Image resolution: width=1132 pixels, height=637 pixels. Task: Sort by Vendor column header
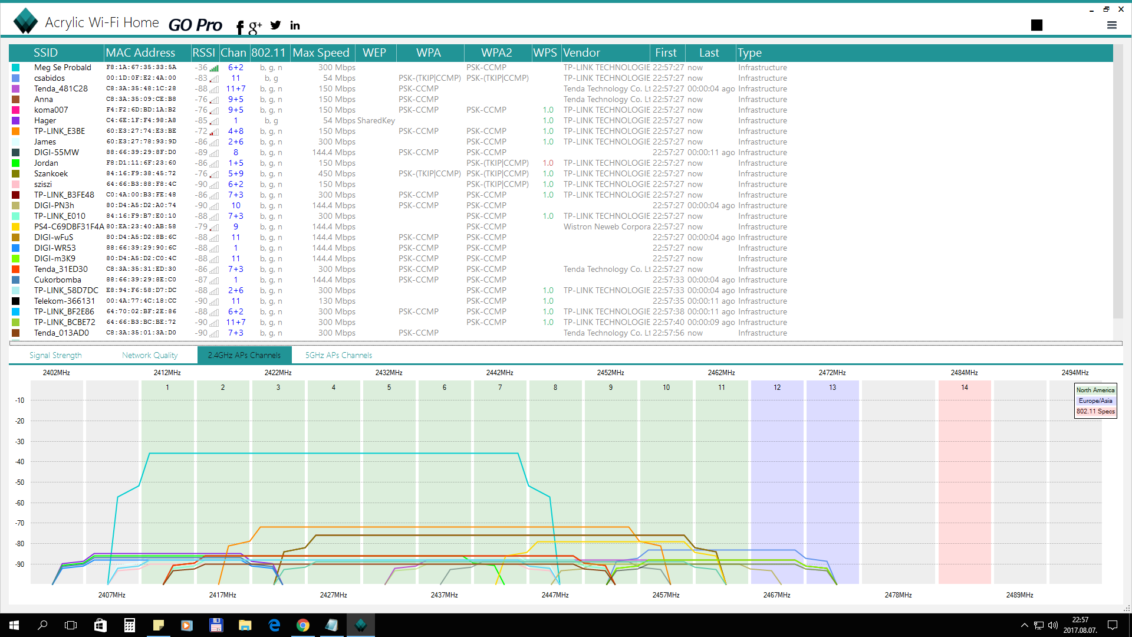coord(581,52)
